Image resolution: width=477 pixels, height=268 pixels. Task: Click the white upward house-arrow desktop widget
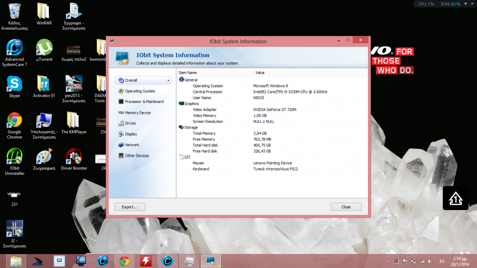coord(456,198)
